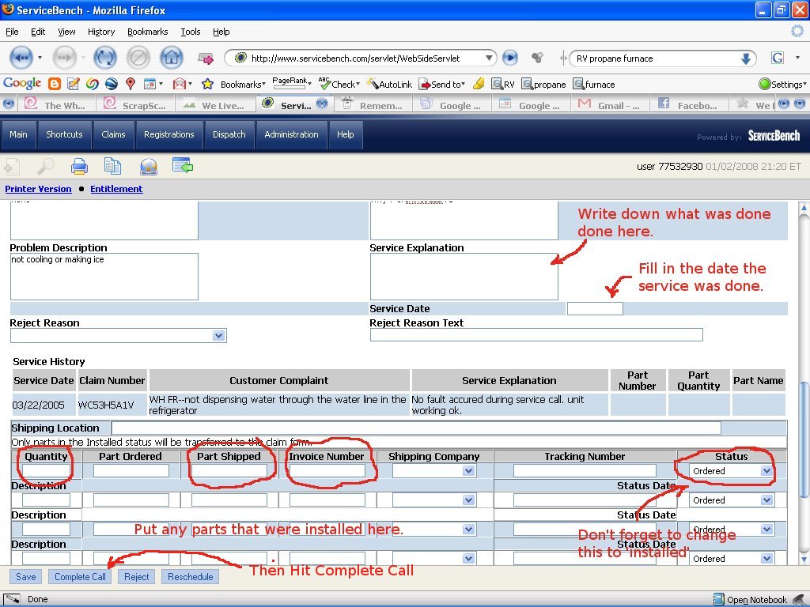The width and height of the screenshot is (810, 607).
Task: Click the page scrollbar down arrow
Action: pyautogui.click(x=804, y=559)
